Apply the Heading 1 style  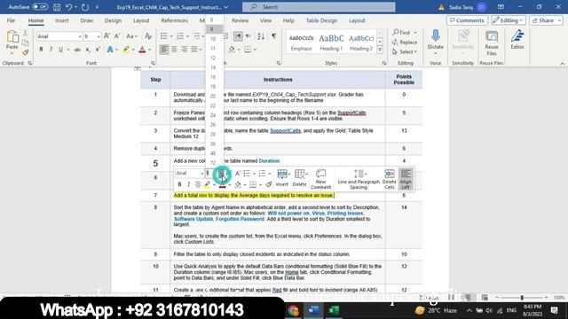pyautogui.click(x=331, y=42)
